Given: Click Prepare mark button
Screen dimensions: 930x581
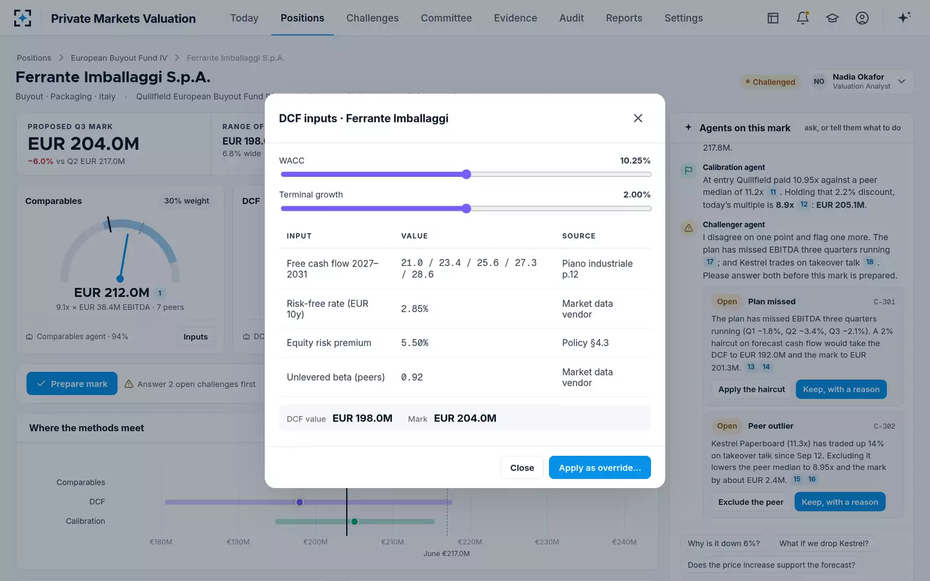Looking at the screenshot, I should click(x=72, y=383).
